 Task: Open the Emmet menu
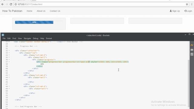point(49,38)
